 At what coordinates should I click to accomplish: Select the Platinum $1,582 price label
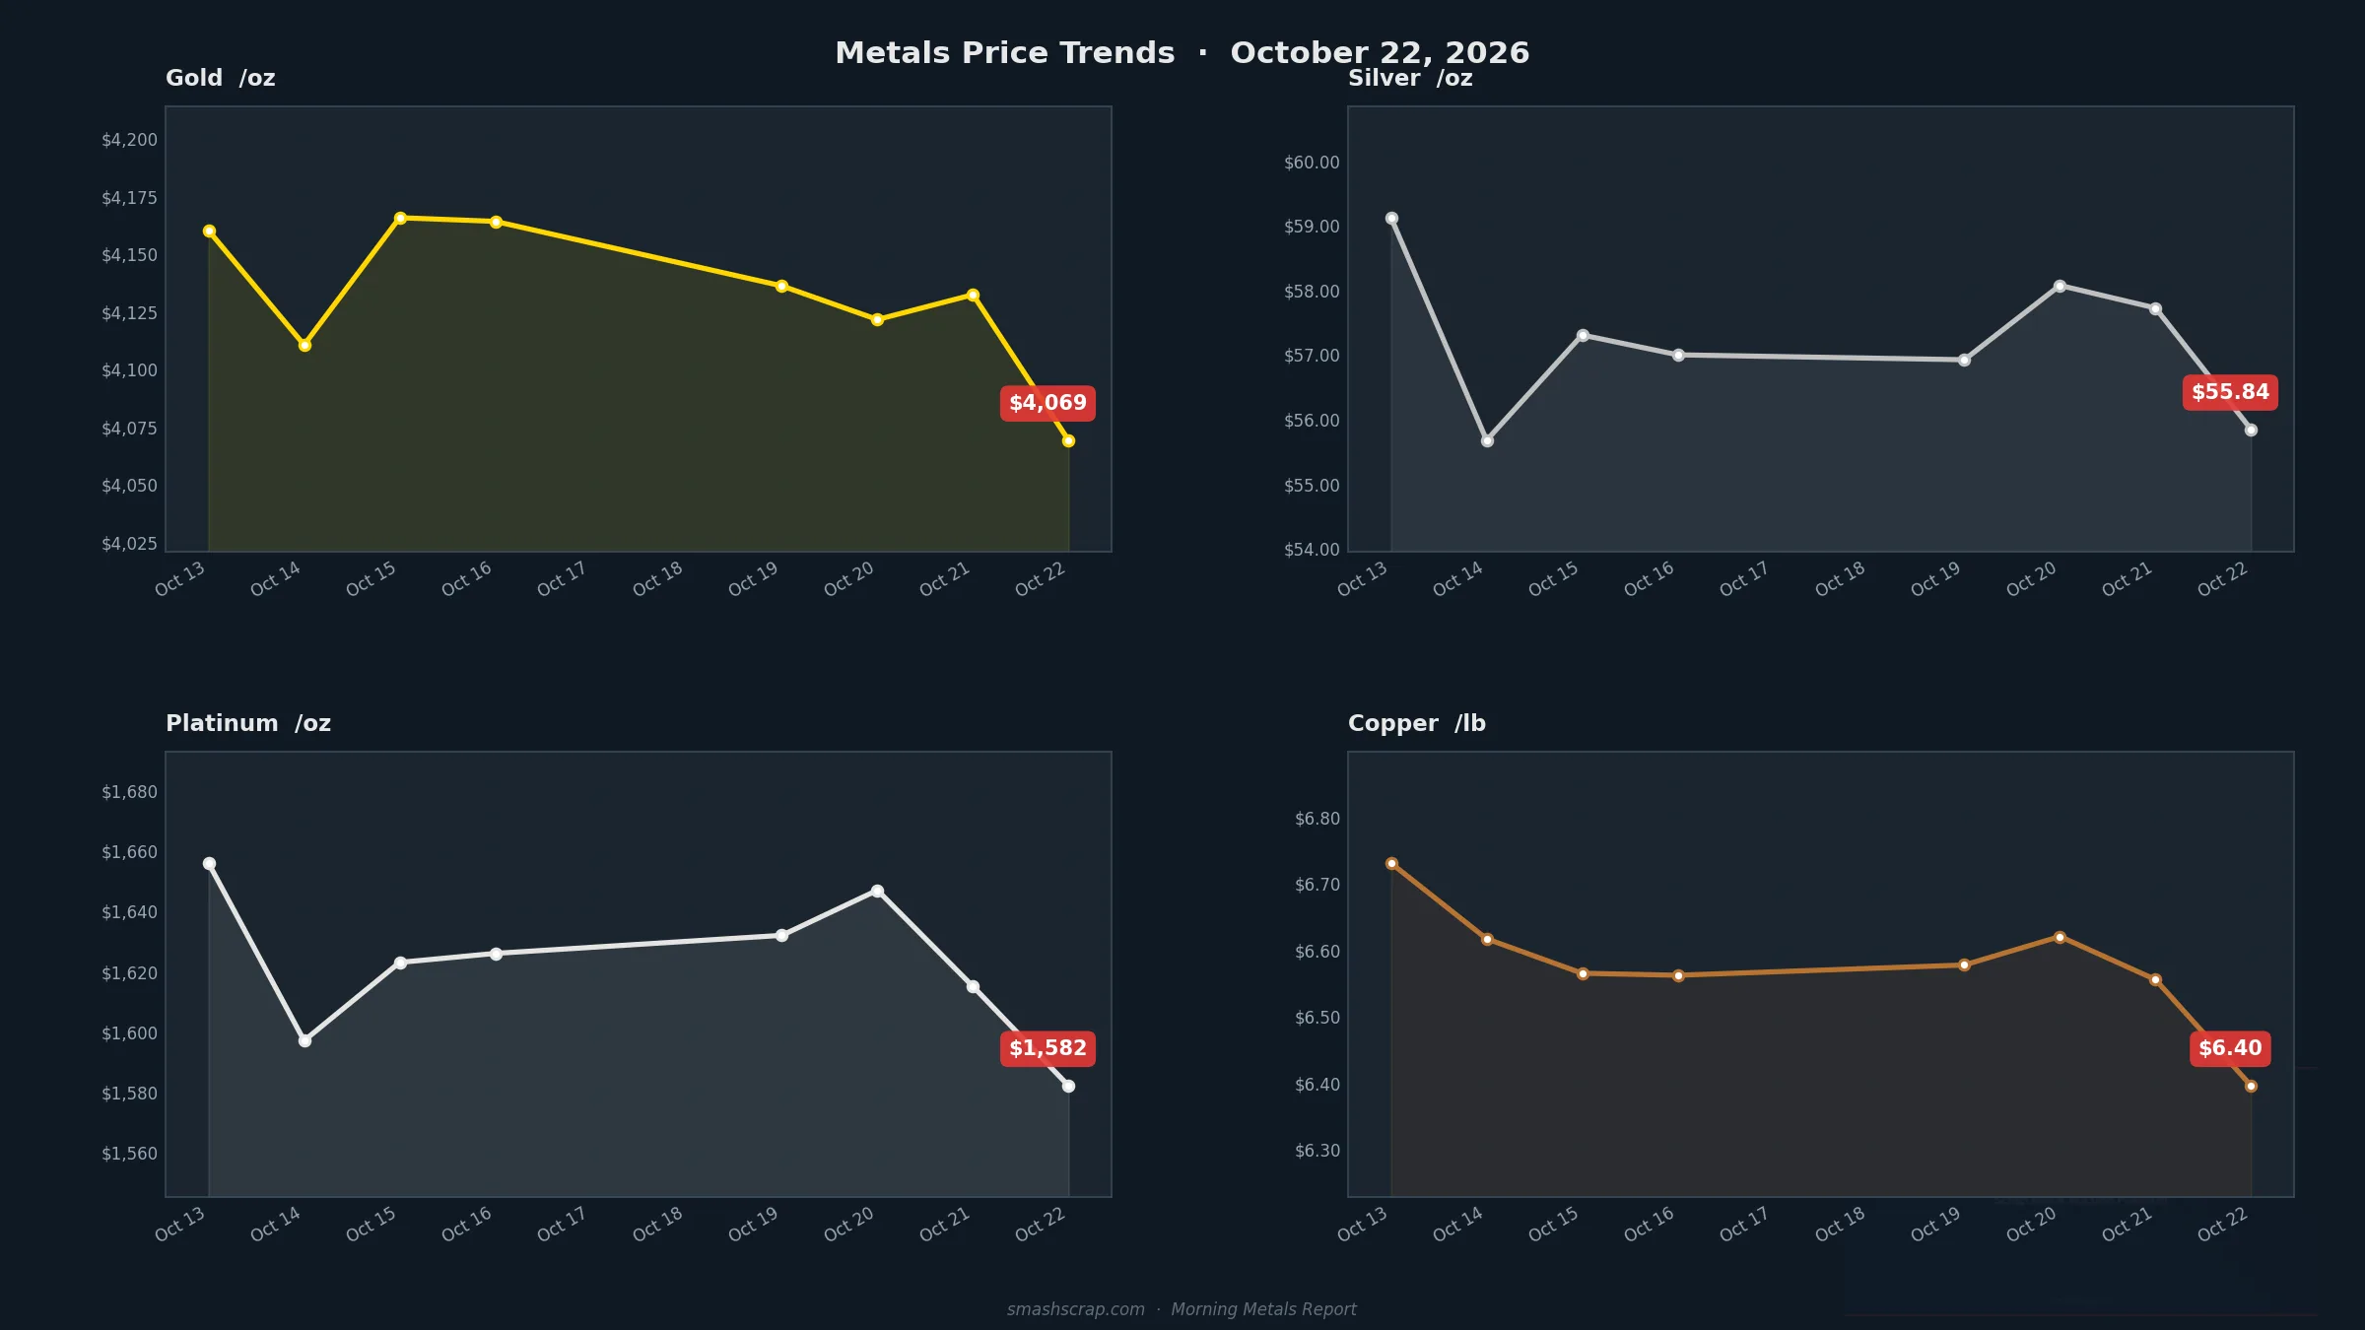coord(1047,1048)
